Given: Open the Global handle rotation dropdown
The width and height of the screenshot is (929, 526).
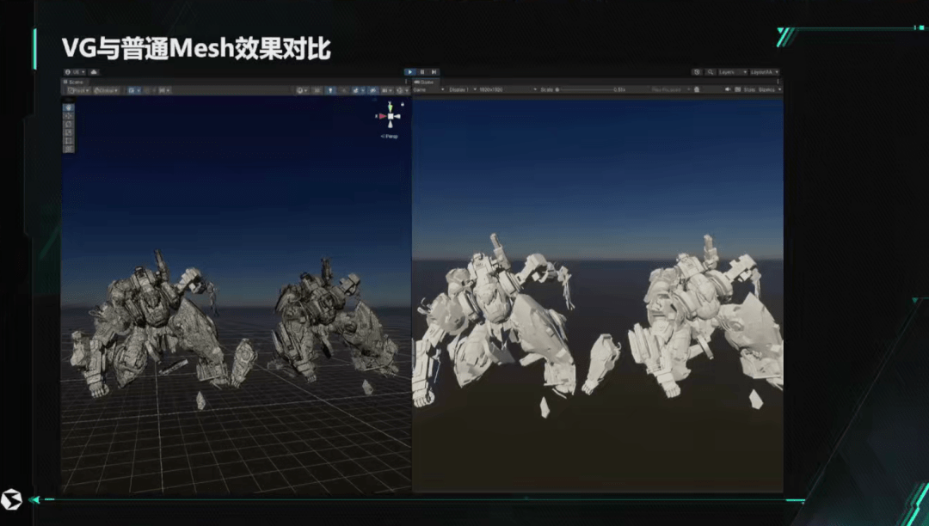Looking at the screenshot, I should (106, 90).
